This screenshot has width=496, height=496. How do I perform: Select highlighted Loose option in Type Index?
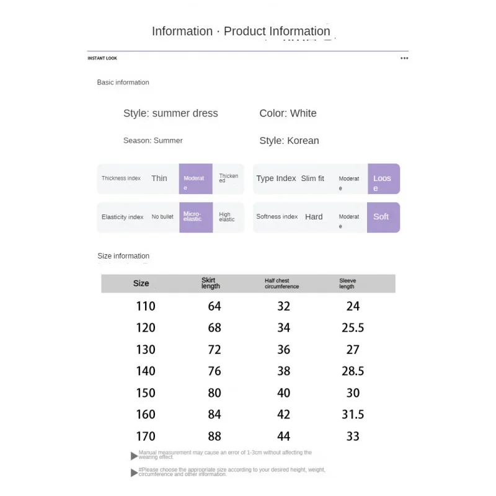(383, 179)
